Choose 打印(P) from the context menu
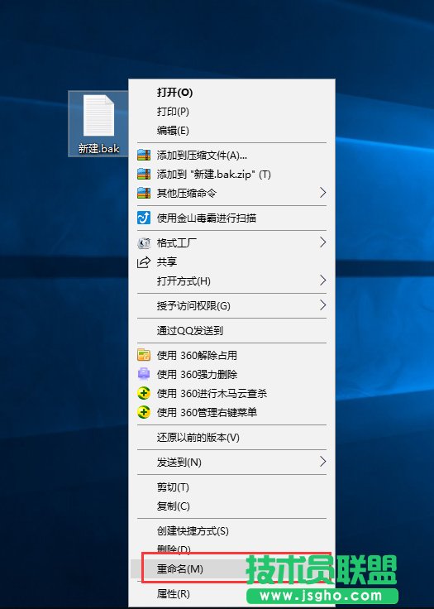The image size is (434, 609). [231, 112]
